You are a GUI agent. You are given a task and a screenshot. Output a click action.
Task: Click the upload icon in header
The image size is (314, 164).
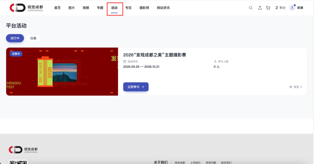[260, 8]
